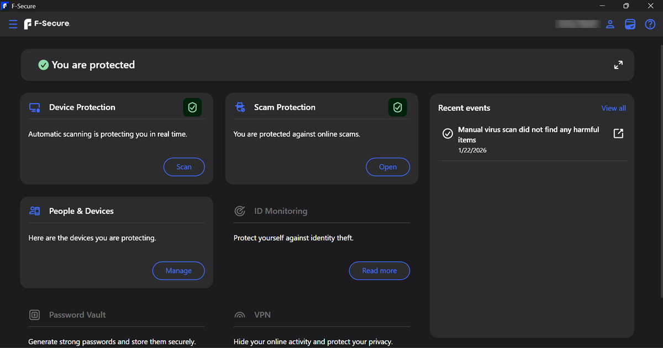Click 'Automatic scanning is protecting you' text
Screen dimensions: 663x348
[108, 134]
